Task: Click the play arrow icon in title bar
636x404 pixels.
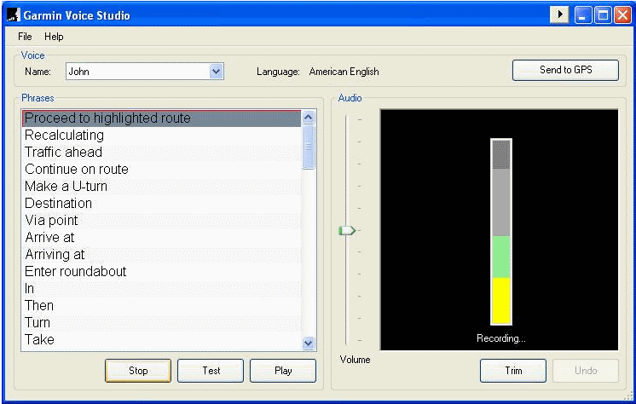Action: pyautogui.click(x=558, y=15)
